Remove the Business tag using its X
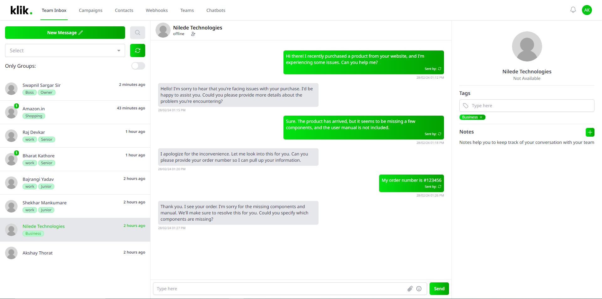Screen dimensions: 602x299 click(x=481, y=117)
